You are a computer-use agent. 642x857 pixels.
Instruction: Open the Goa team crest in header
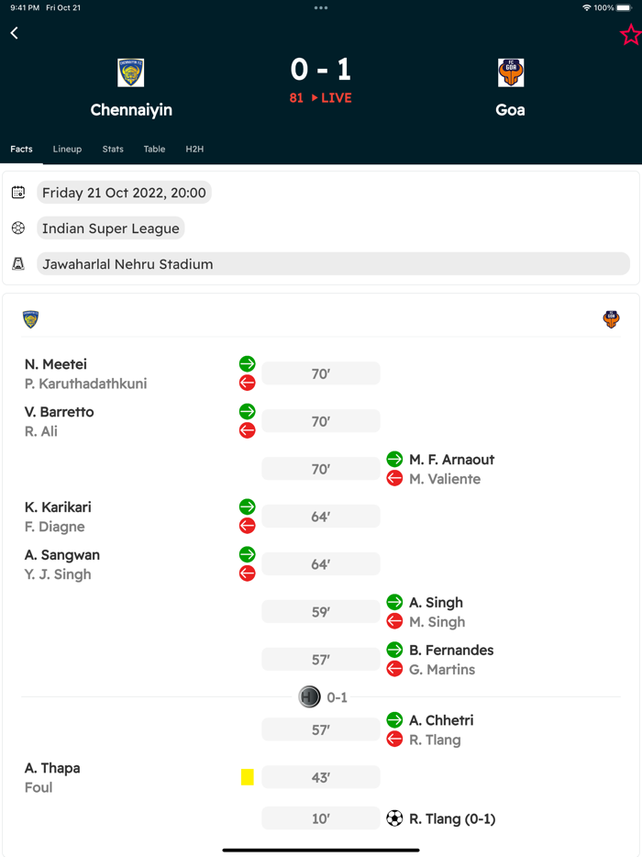coord(511,72)
